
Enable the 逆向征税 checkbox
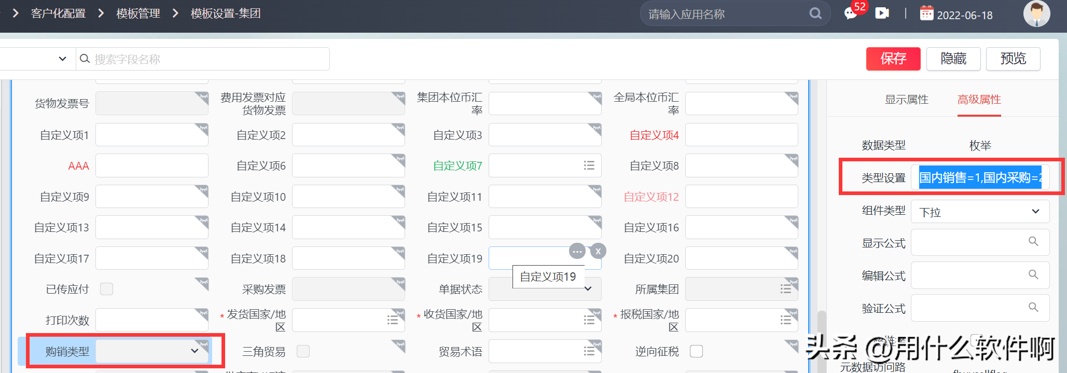[x=696, y=351]
